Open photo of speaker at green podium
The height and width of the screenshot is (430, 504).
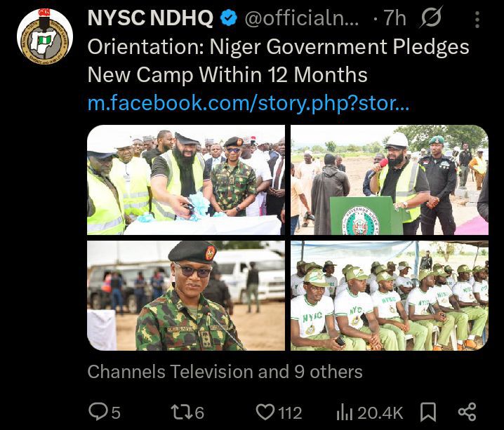click(x=390, y=180)
